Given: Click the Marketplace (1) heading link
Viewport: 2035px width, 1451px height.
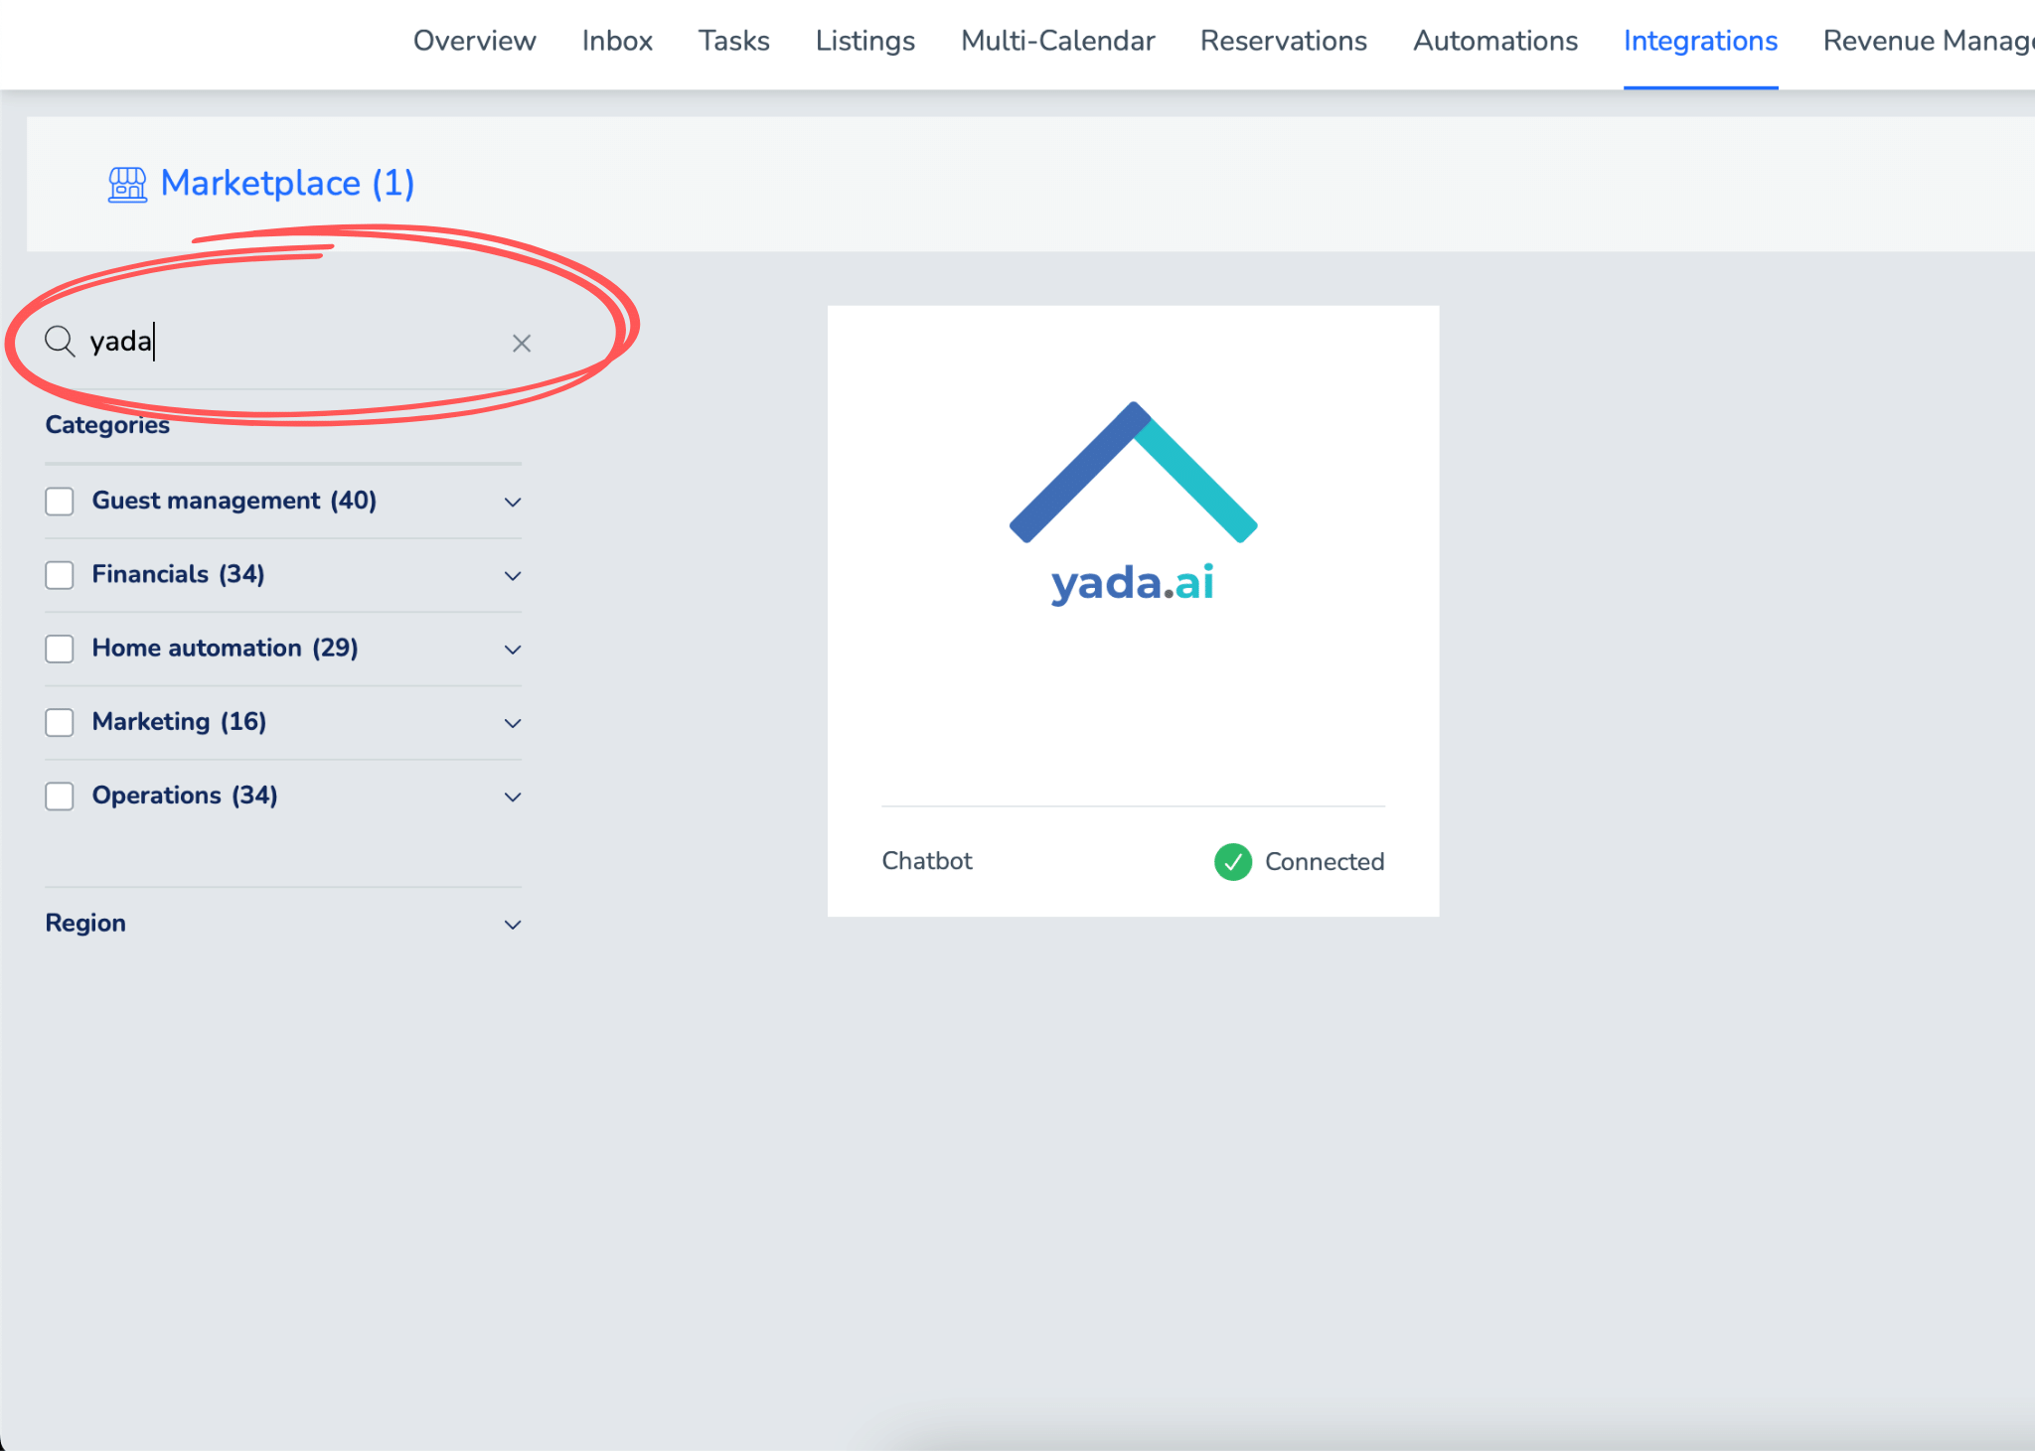Looking at the screenshot, I should pos(287,183).
